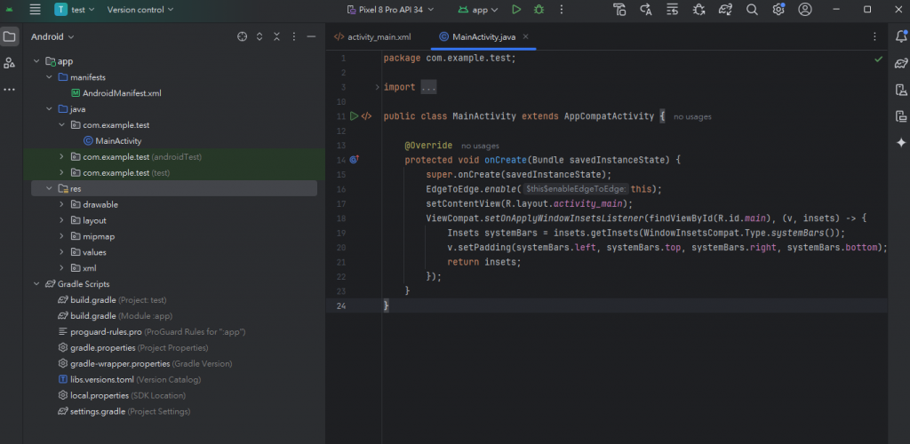The width and height of the screenshot is (910, 444).
Task: Run the app with the green play button
Action: click(516, 10)
